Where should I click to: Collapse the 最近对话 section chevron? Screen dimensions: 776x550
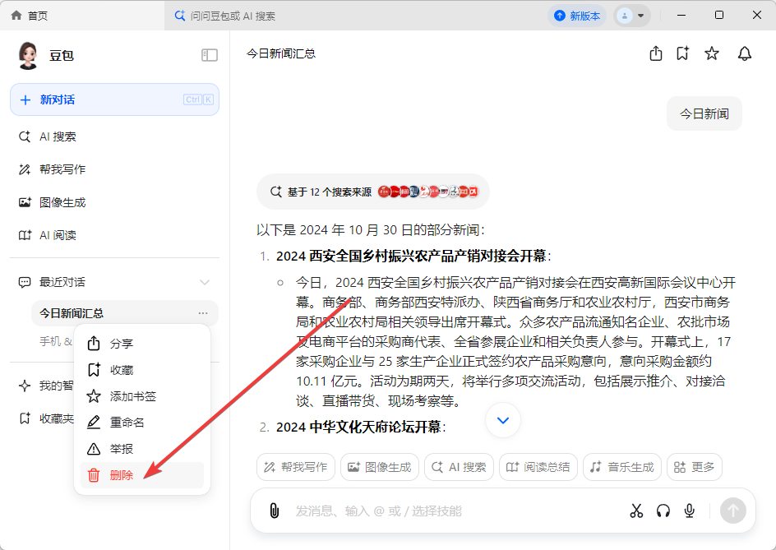[x=205, y=282]
